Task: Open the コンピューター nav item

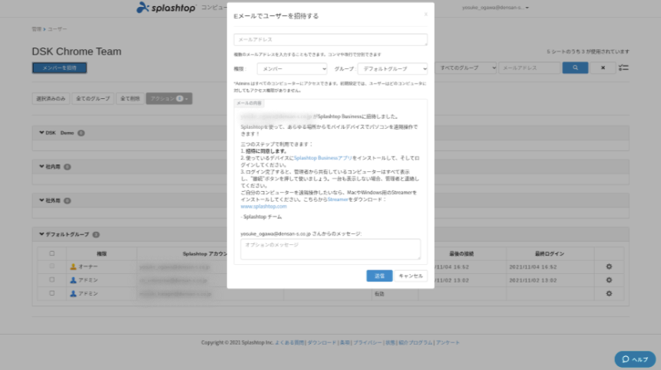Action: 213,8
